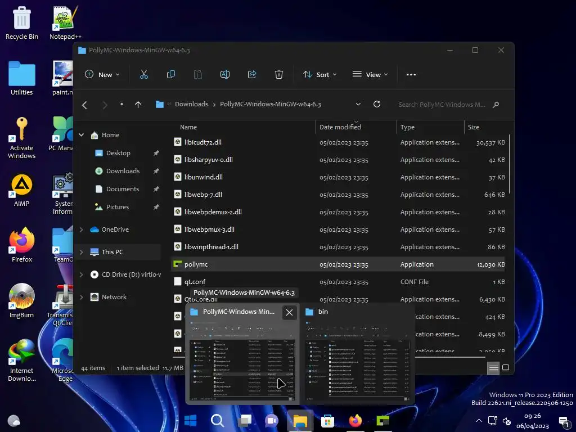Image resolution: width=576 pixels, height=432 pixels.
Task: Click the file list vertical scrollbar
Action: coord(510,165)
